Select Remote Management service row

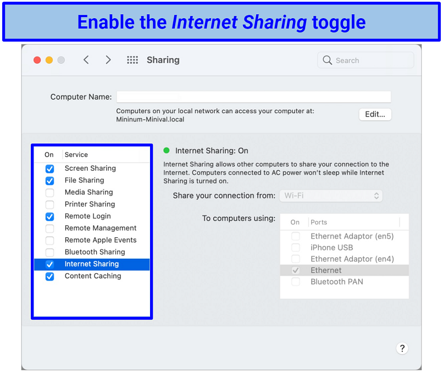[92, 228]
